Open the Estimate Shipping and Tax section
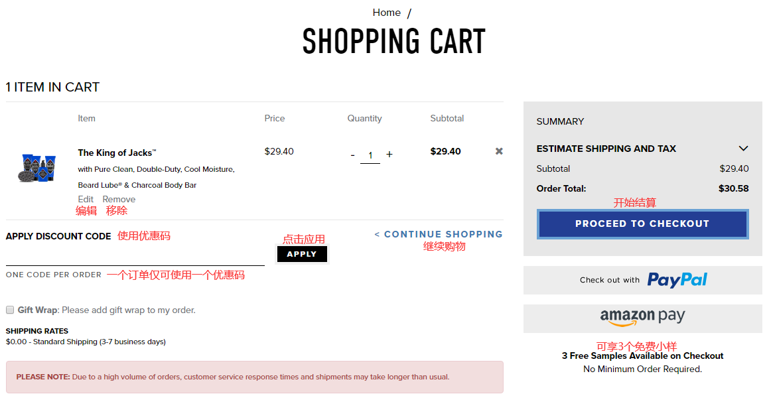Screen dimensions: 769x394 coord(606,149)
